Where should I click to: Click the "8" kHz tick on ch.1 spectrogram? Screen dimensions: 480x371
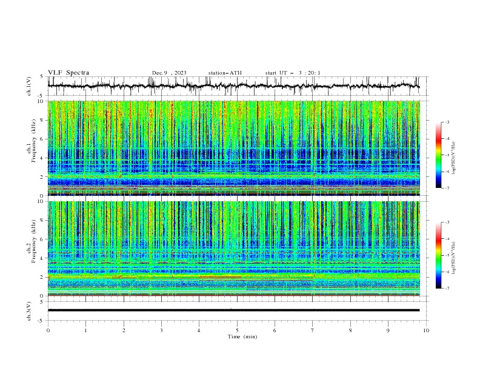[42, 120]
